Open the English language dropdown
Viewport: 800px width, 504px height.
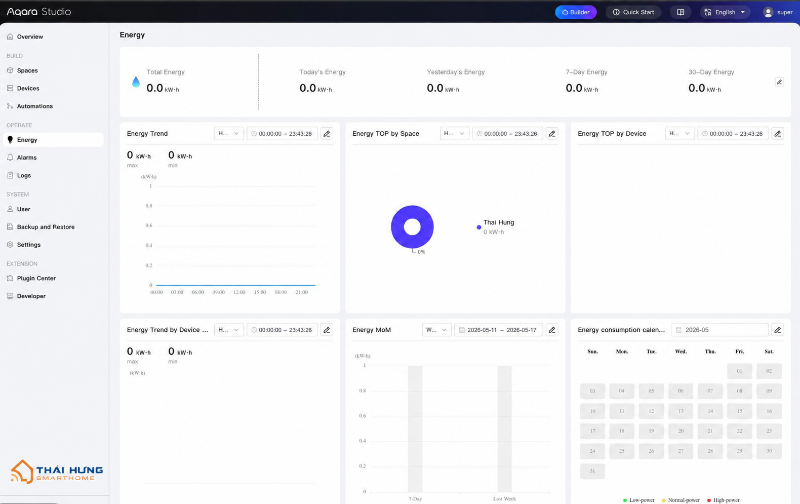(725, 12)
